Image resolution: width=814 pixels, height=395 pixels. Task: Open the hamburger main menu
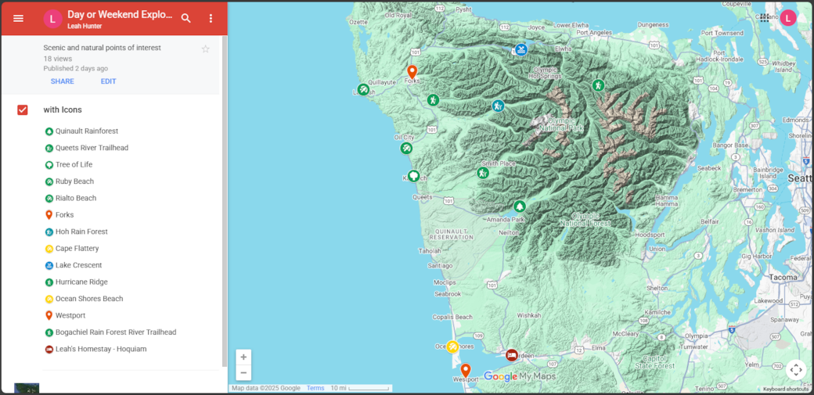(x=18, y=18)
